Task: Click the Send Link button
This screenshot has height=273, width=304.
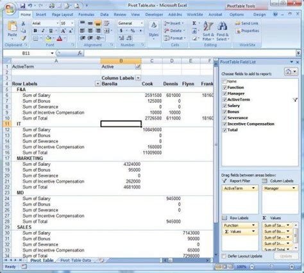Action: point(247,23)
